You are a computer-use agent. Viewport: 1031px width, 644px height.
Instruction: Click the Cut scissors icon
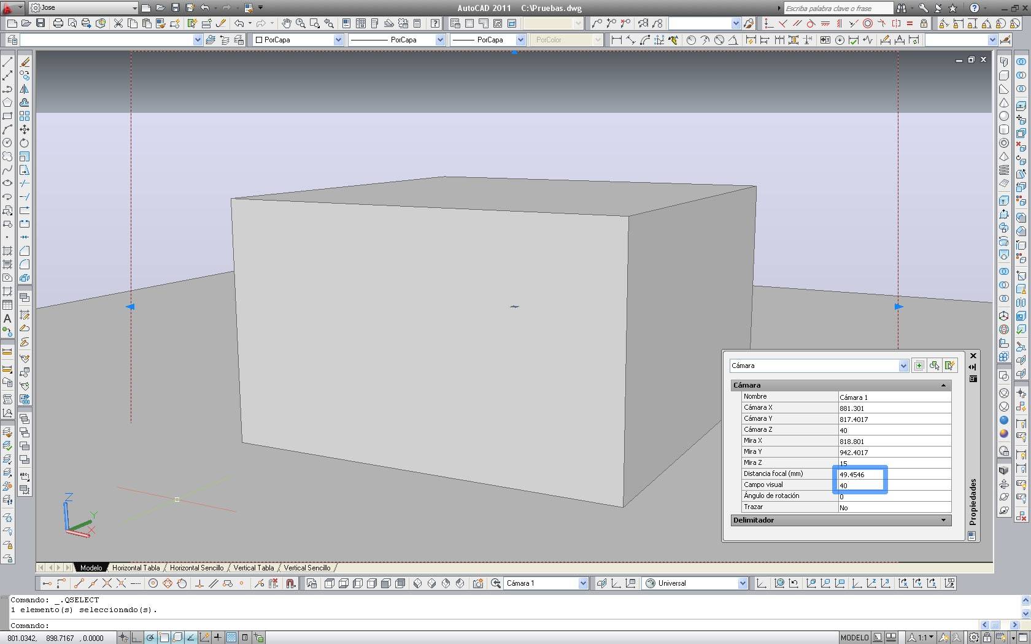(118, 23)
